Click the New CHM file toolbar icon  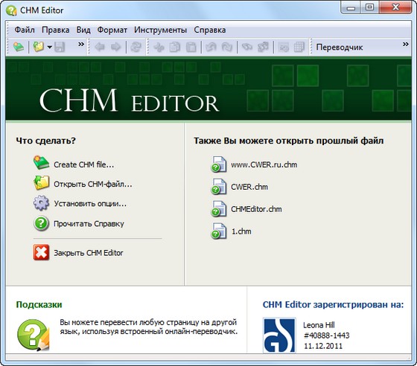click(19, 47)
